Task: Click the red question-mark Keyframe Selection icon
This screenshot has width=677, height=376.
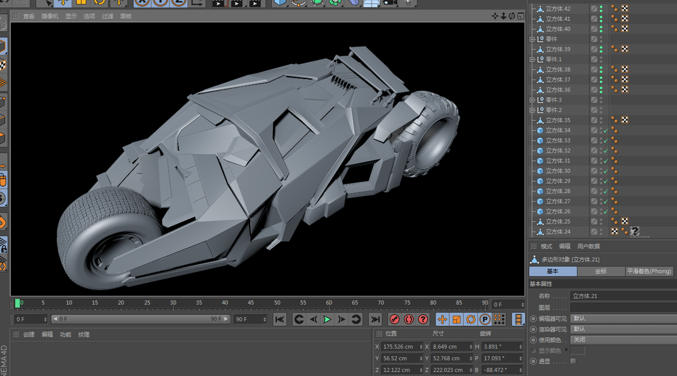Action: [x=423, y=319]
